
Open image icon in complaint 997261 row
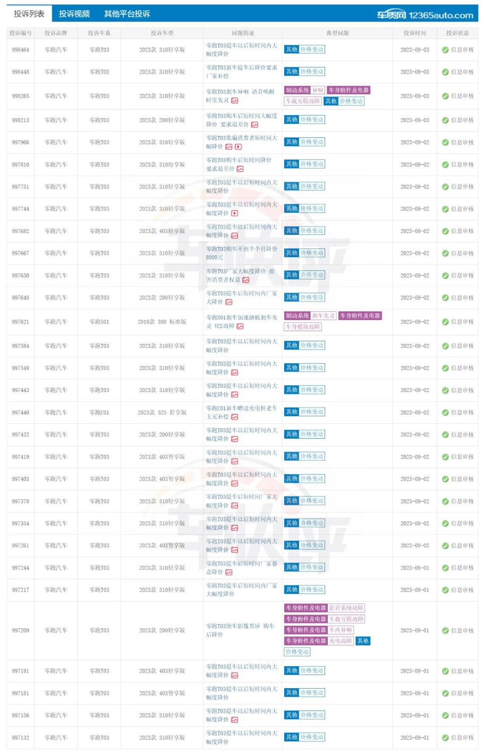[234, 550]
